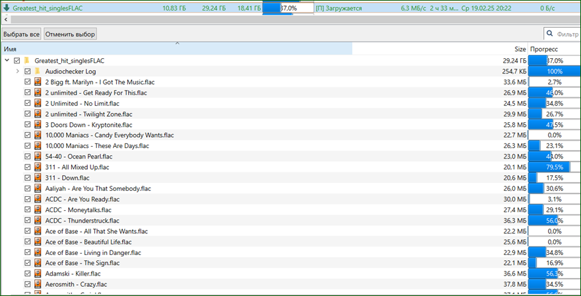Expand the Audiochecker Log folder

pyautogui.click(x=17, y=71)
